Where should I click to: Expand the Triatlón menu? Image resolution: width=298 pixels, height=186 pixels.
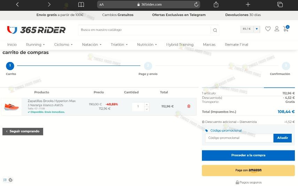119,45
